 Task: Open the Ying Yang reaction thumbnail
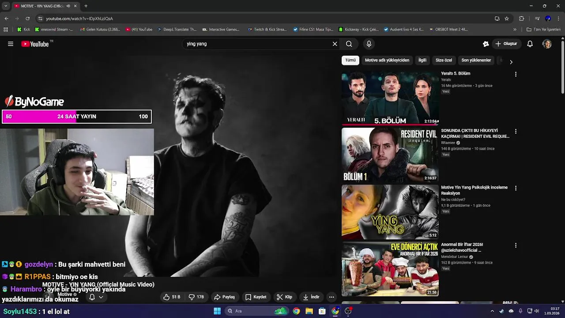pos(390,212)
